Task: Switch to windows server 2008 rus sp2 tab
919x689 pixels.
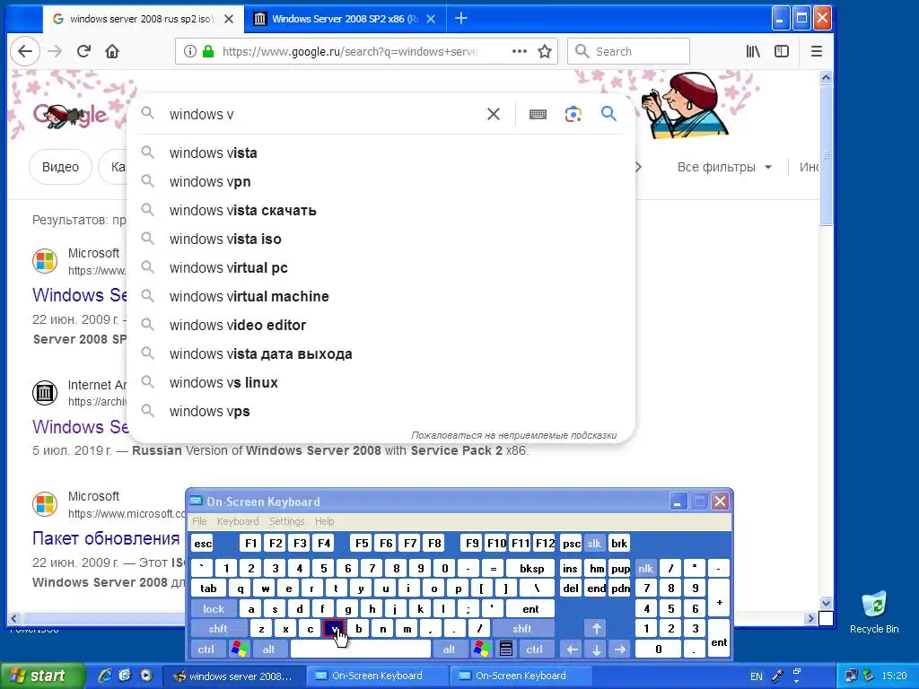Action: point(141,19)
